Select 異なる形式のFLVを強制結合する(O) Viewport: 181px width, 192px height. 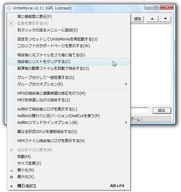pos(68,132)
